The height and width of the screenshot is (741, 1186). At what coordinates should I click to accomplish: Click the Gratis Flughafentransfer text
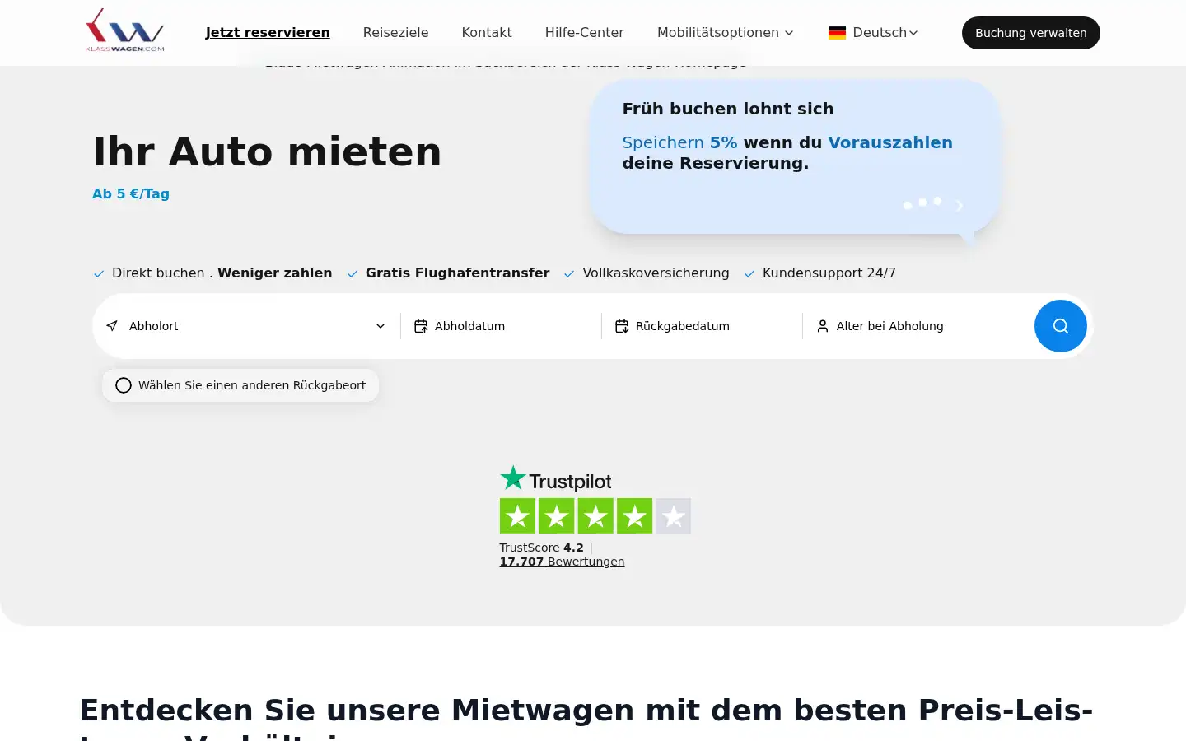[x=457, y=273]
